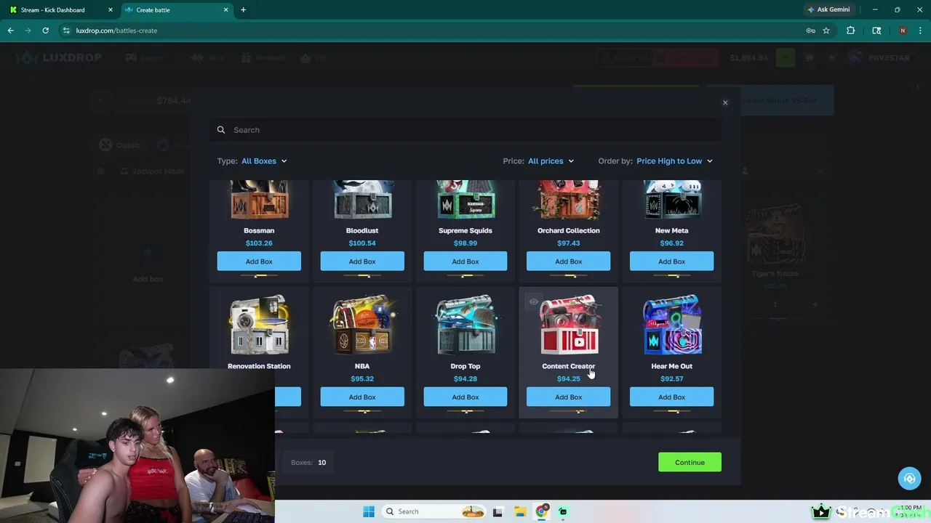Click the Renovation Station box image
This screenshot has width=931, height=523.
coord(259,325)
